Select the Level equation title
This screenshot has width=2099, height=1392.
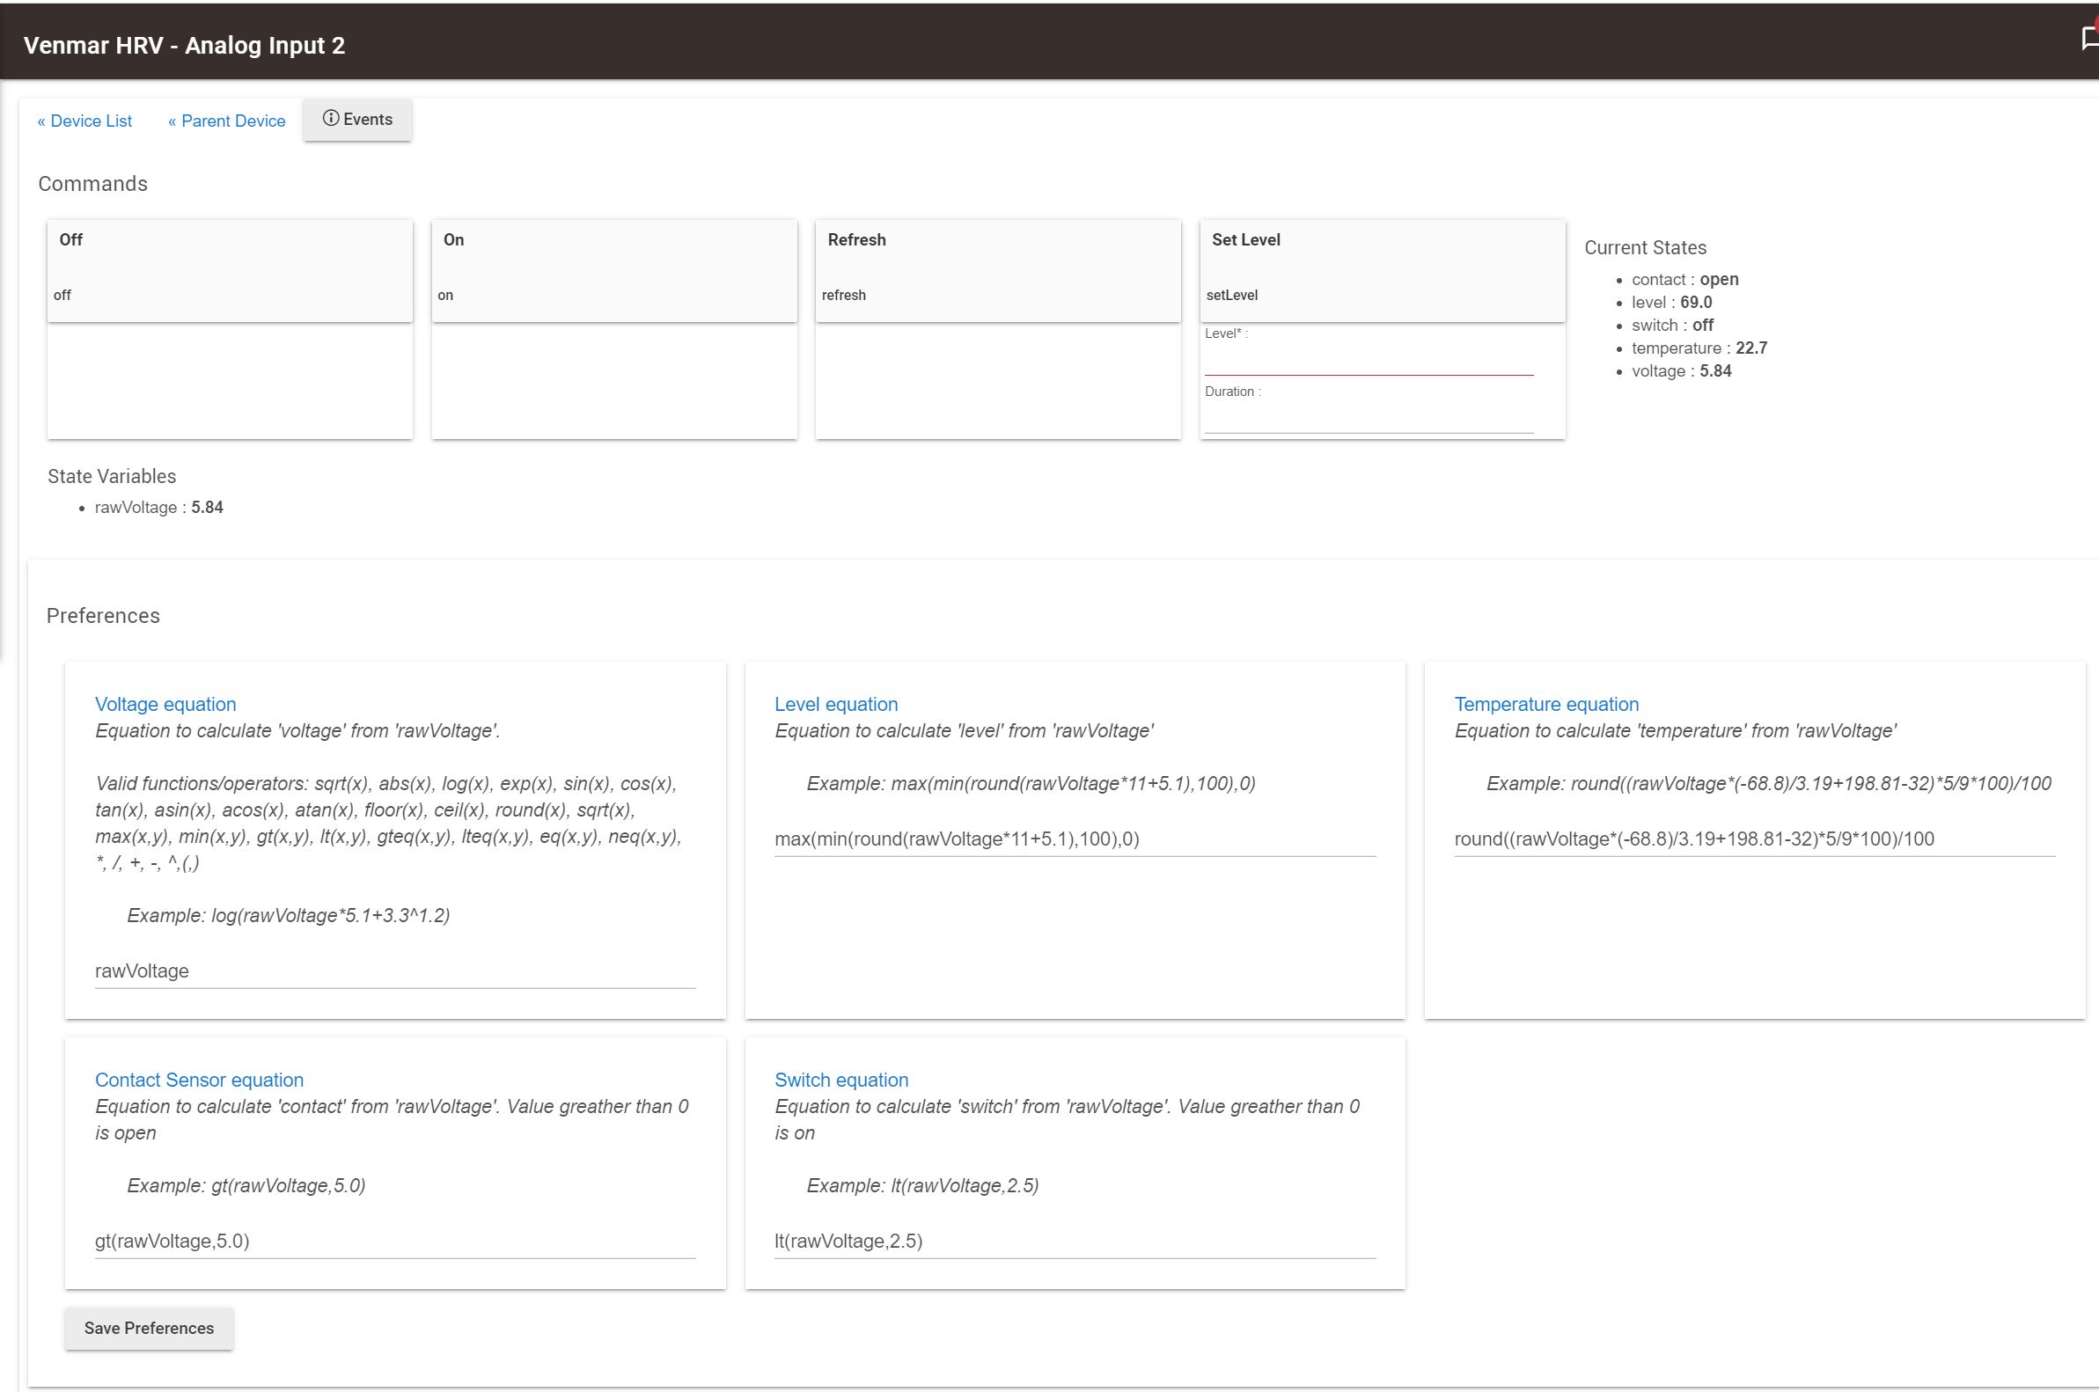click(x=835, y=704)
